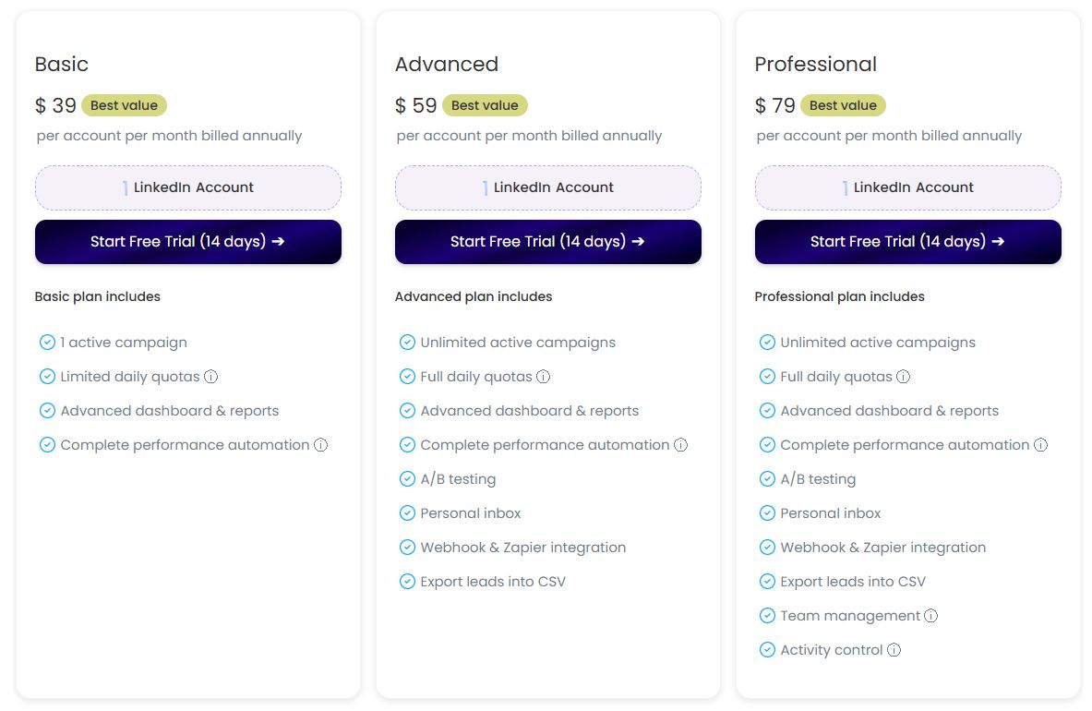Click the checkmark icon beside A/B testing in Advanced
Screen dimensions: 1092x711
pyautogui.click(x=407, y=478)
